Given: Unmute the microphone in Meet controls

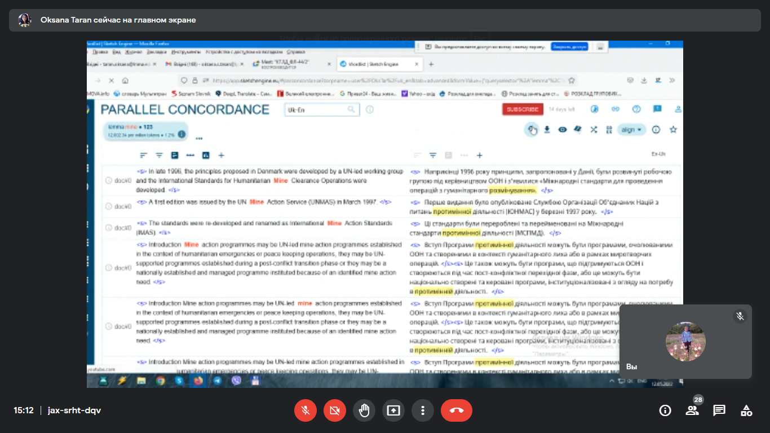Looking at the screenshot, I should [306, 410].
